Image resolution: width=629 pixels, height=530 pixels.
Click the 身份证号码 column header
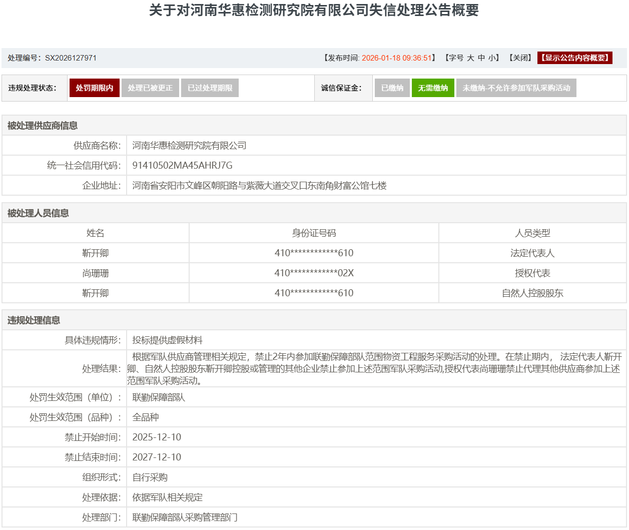coord(314,233)
